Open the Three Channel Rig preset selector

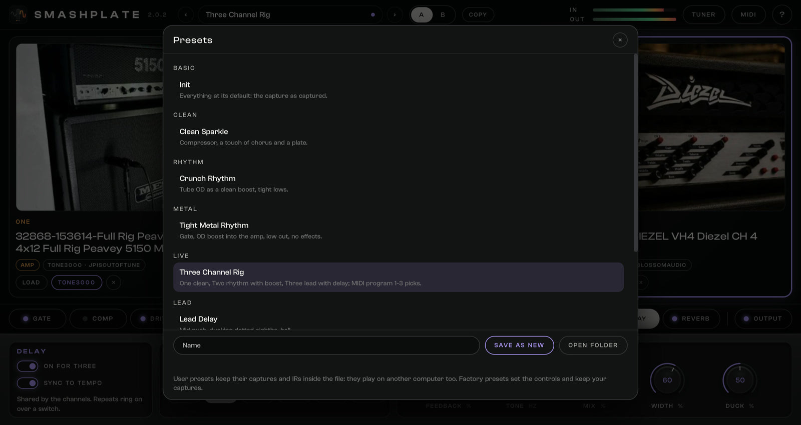[x=290, y=14]
